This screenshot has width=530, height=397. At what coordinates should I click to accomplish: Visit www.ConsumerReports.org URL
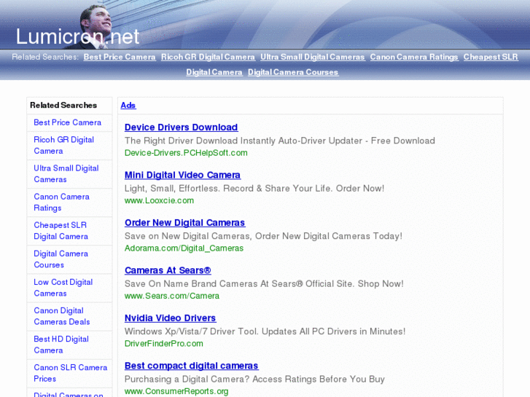[176, 391]
